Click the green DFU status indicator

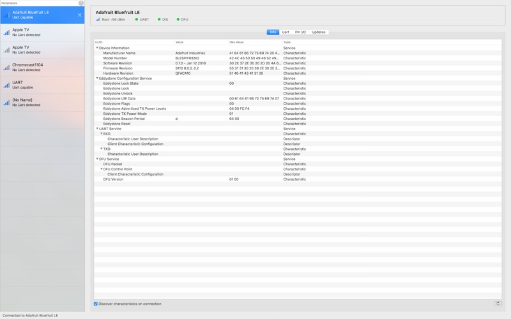pos(178,20)
